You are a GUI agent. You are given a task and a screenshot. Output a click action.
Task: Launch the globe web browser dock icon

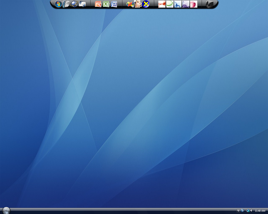tap(74, 4)
